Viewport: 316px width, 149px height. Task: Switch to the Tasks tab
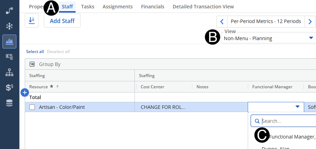(x=87, y=7)
